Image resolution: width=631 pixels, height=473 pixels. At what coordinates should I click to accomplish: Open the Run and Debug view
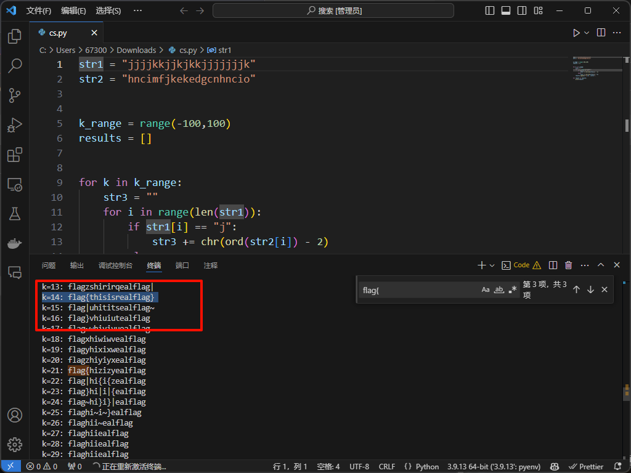pyautogui.click(x=15, y=125)
